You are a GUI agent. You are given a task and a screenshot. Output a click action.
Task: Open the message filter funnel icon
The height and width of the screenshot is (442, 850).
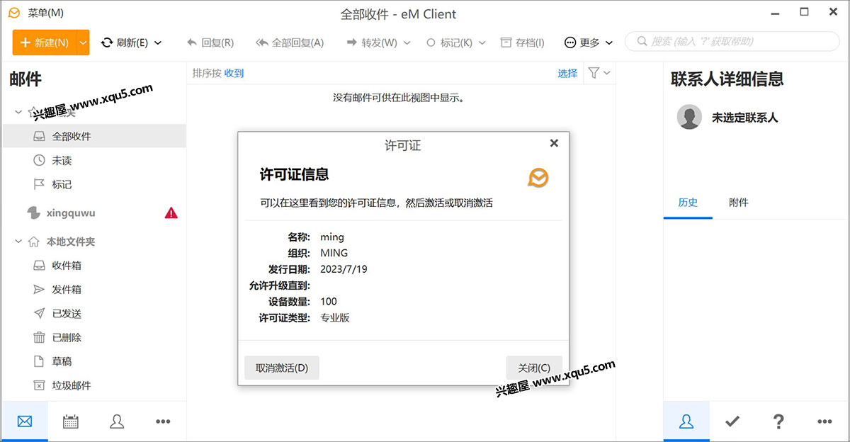[x=594, y=73]
